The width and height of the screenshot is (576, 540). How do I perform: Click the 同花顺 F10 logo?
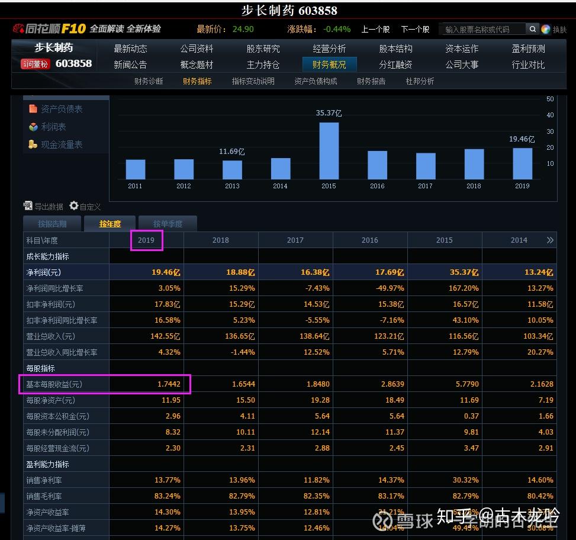49,28
